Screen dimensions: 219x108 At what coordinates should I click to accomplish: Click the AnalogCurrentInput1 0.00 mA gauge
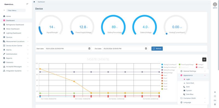176,25
